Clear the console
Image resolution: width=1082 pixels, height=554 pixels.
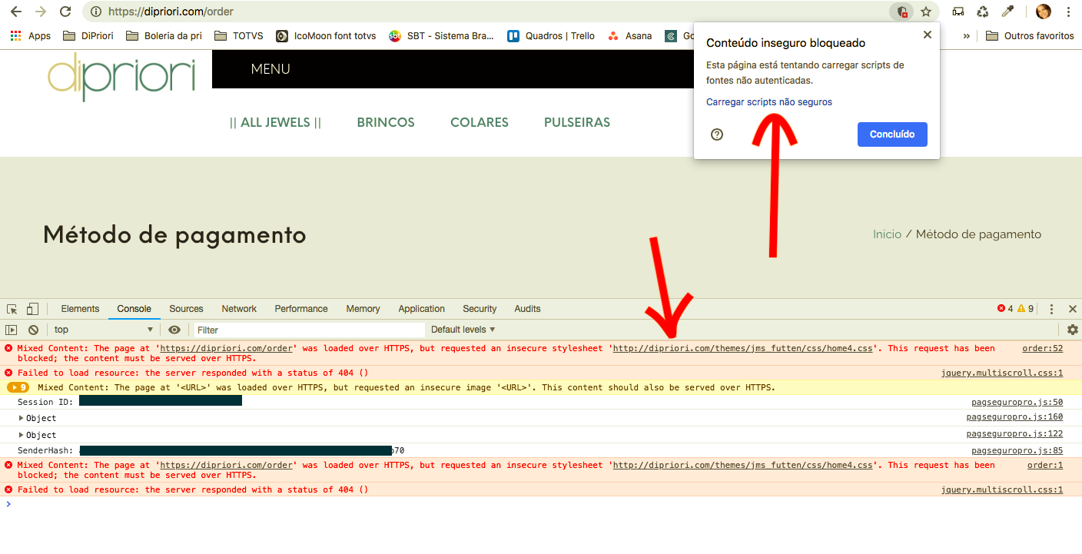tap(33, 330)
